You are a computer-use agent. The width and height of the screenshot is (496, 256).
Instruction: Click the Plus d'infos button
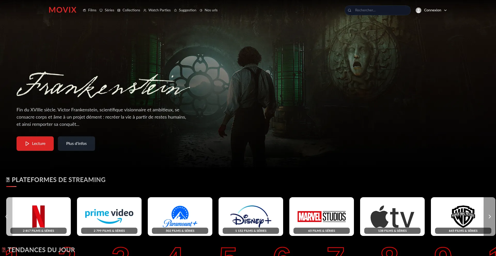click(x=76, y=144)
